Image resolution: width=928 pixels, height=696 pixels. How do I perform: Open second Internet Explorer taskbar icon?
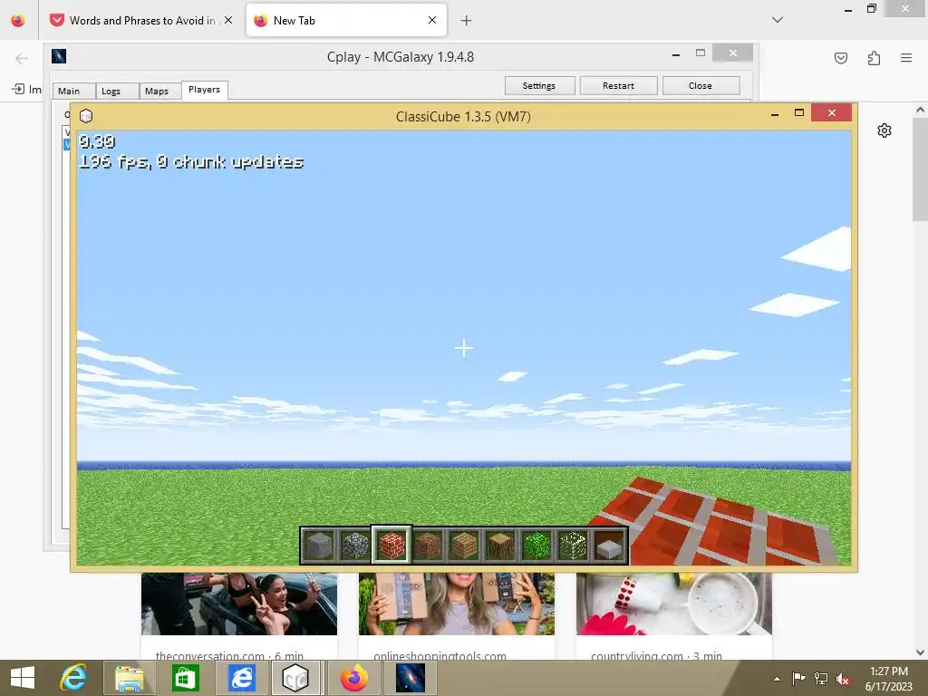point(241,678)
